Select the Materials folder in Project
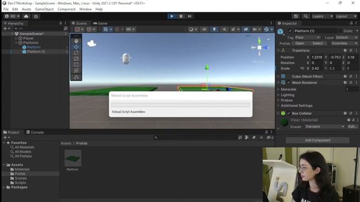Viewport: 360px width, 202px height. pyautogui.click(x=22, y=169)
